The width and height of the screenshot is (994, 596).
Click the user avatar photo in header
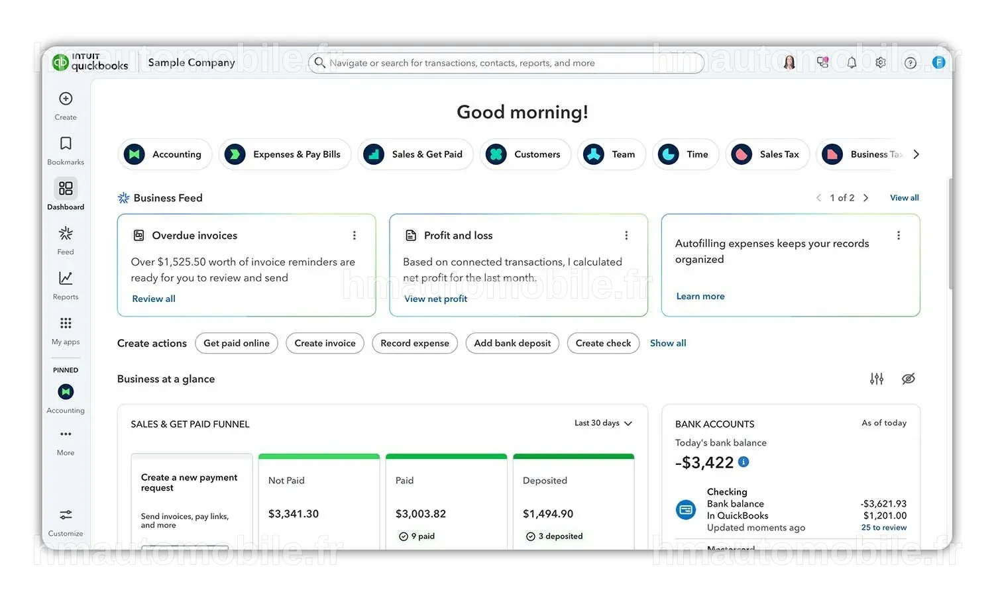click(x=789, y=62)
